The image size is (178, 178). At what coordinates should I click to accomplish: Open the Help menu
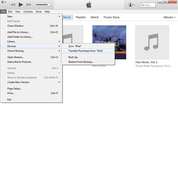(47, 12)
